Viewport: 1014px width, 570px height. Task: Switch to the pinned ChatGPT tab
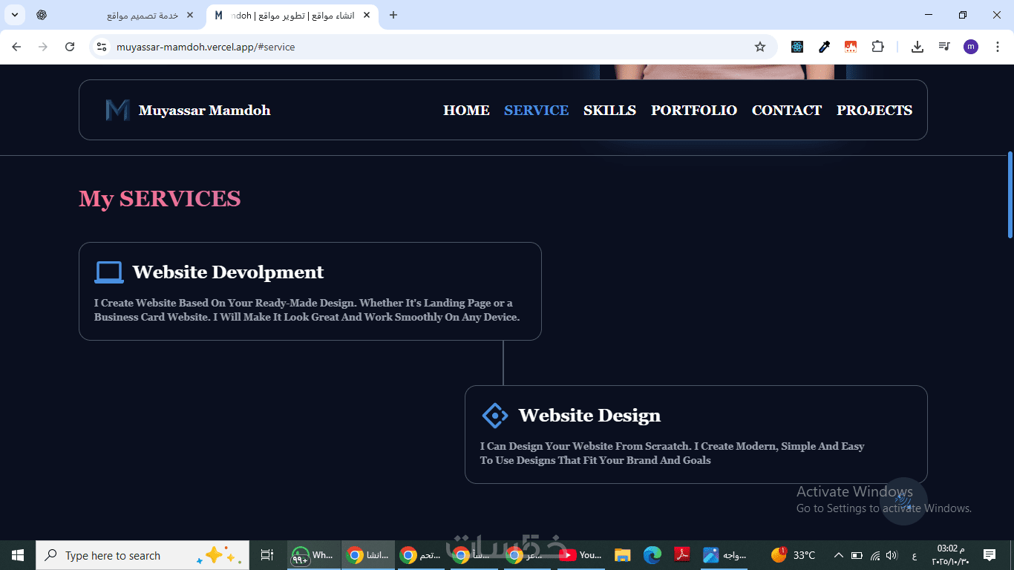pos(42,15)
